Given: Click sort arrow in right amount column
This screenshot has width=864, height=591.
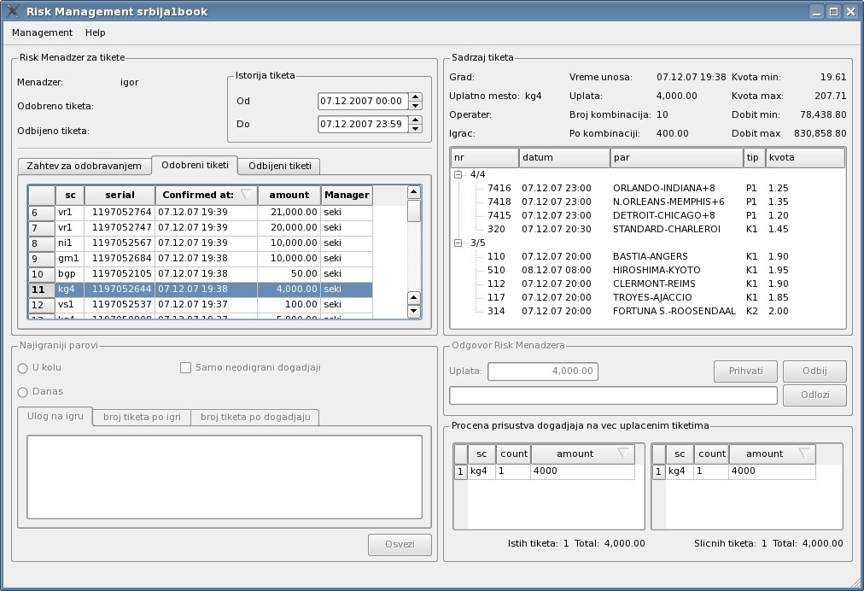Looking at the screenshot, I should [x=803, y=453].
